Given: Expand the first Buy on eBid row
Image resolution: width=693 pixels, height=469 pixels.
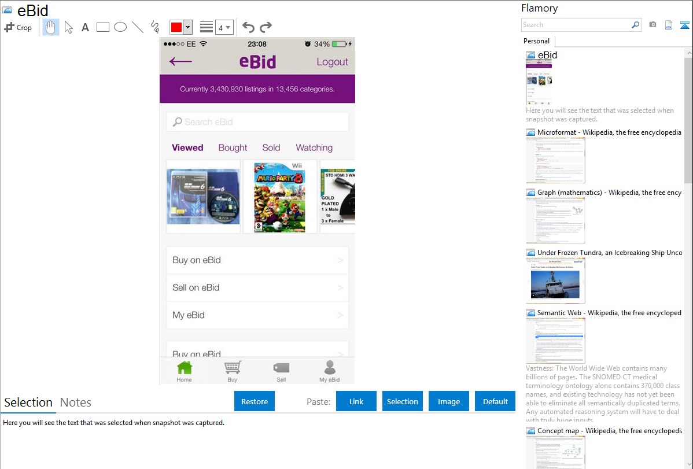Looking at the screenshot, I should click(257, 260).
